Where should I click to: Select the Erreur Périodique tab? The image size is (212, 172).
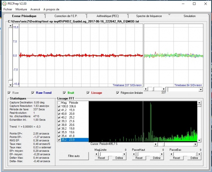coord(24,16)
